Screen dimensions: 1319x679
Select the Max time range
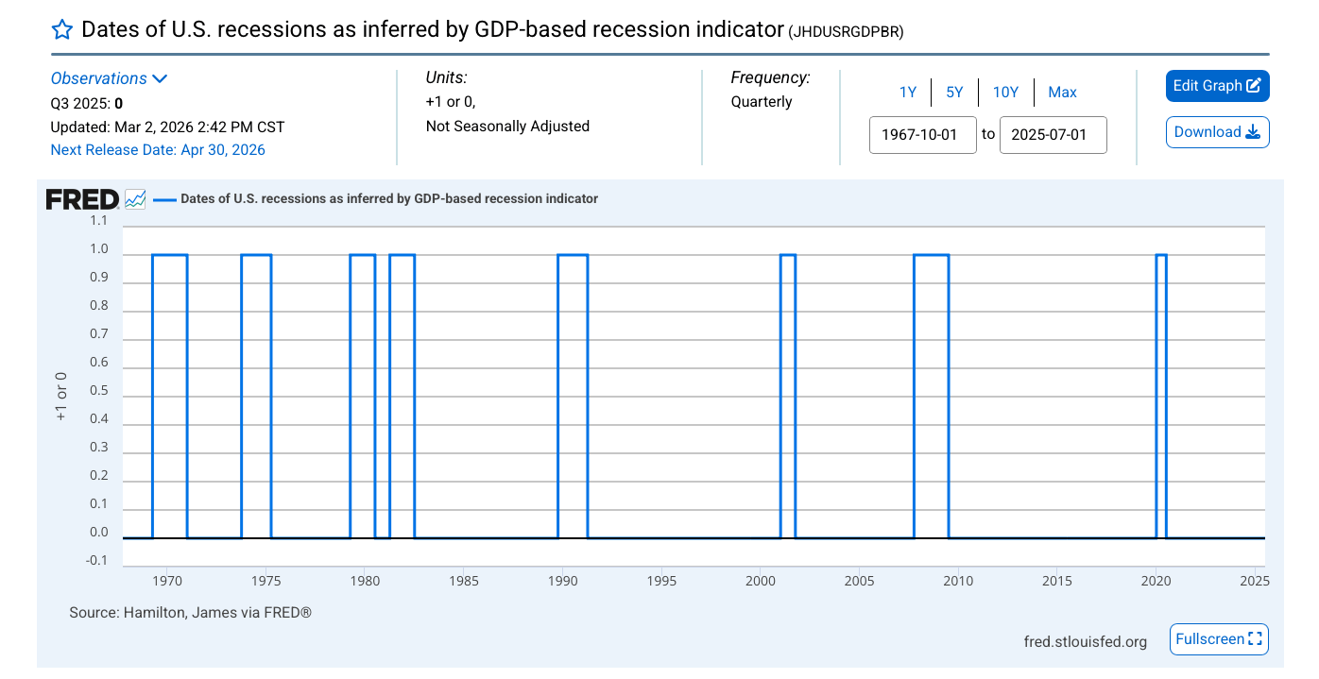1062,93
